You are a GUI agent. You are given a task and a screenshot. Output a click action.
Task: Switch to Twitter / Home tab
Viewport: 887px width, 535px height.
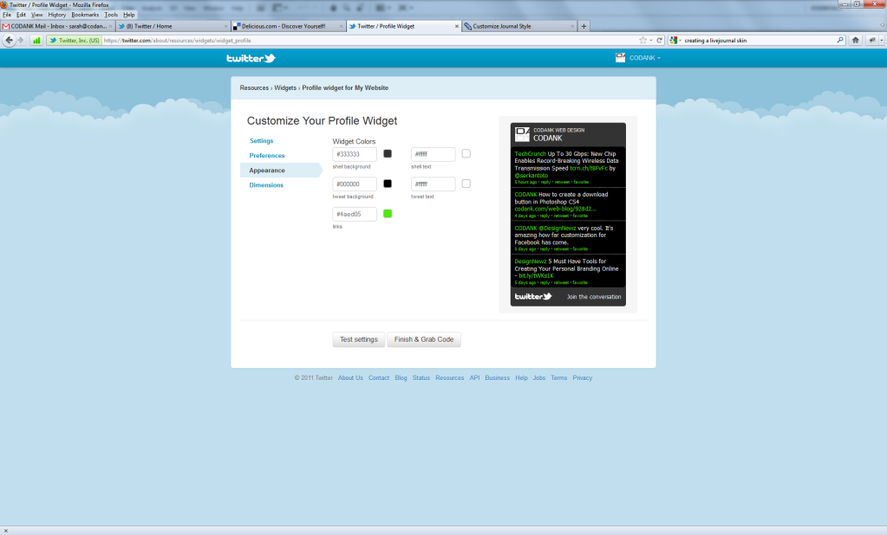click(173, 26)
